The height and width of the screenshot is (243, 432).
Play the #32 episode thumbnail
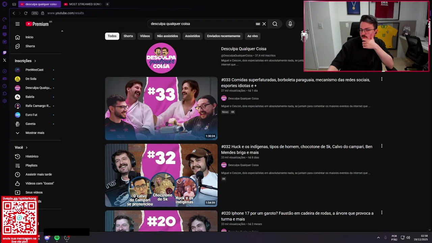161,175
